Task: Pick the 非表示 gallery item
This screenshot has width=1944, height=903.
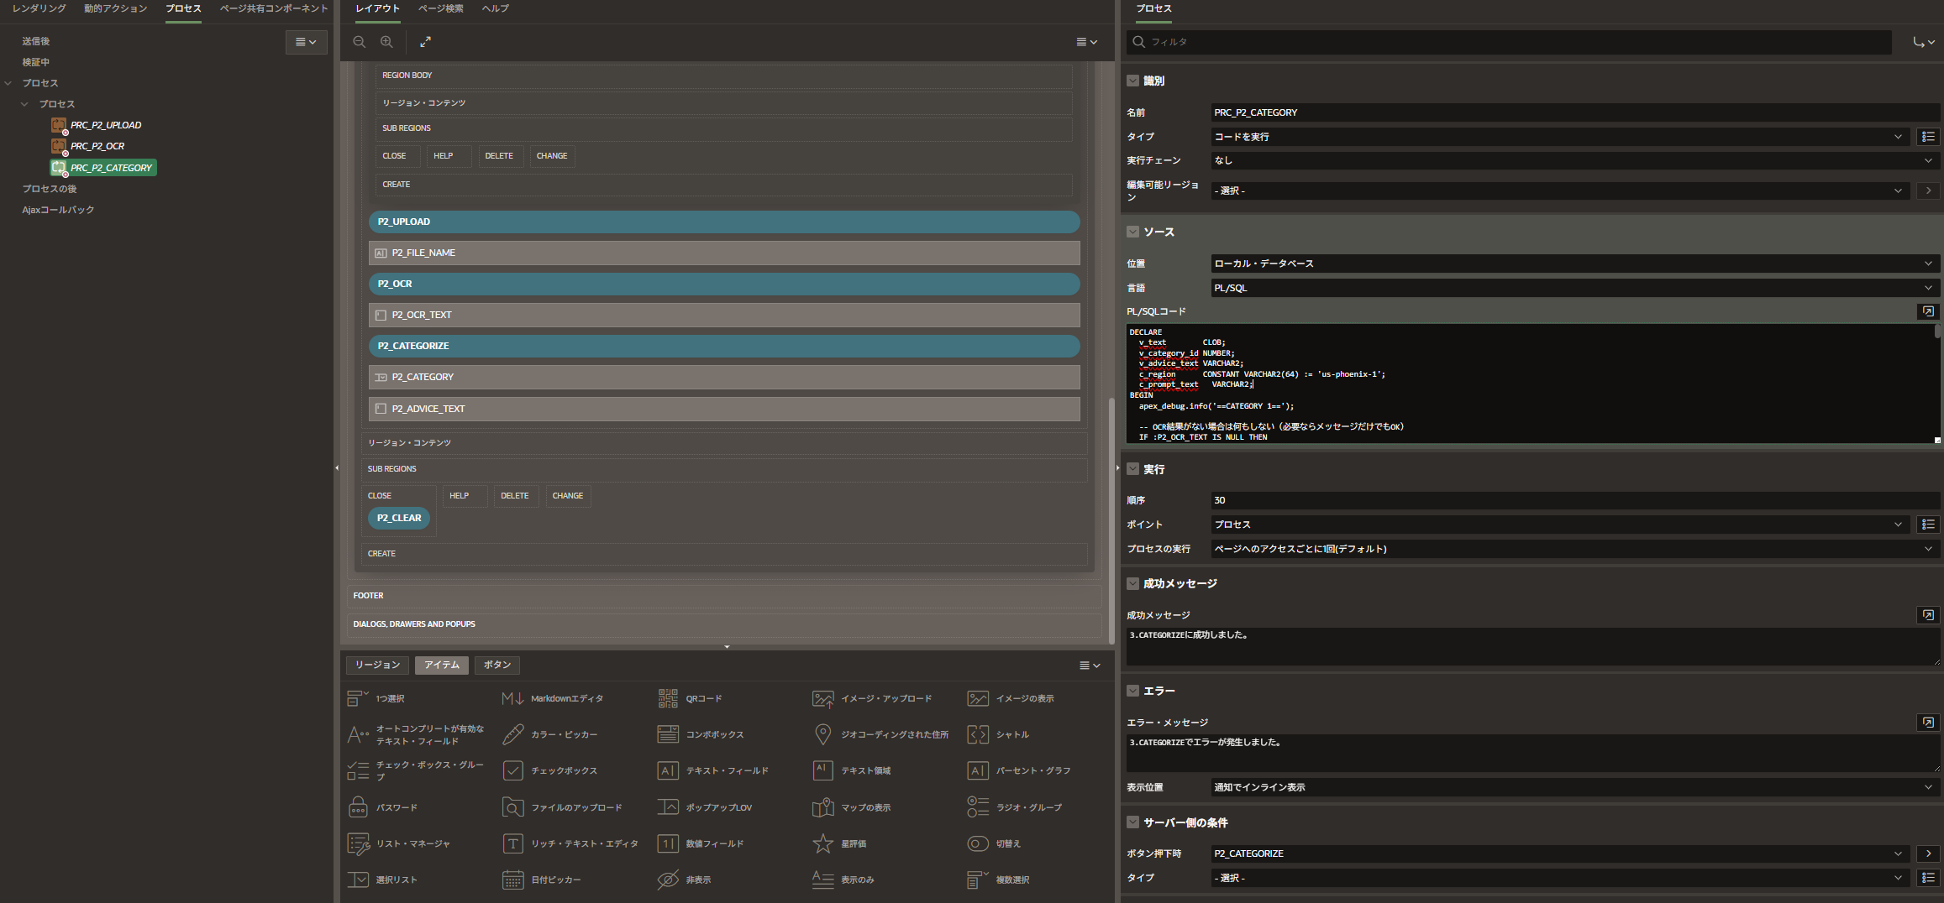Action: coord(685,880)
